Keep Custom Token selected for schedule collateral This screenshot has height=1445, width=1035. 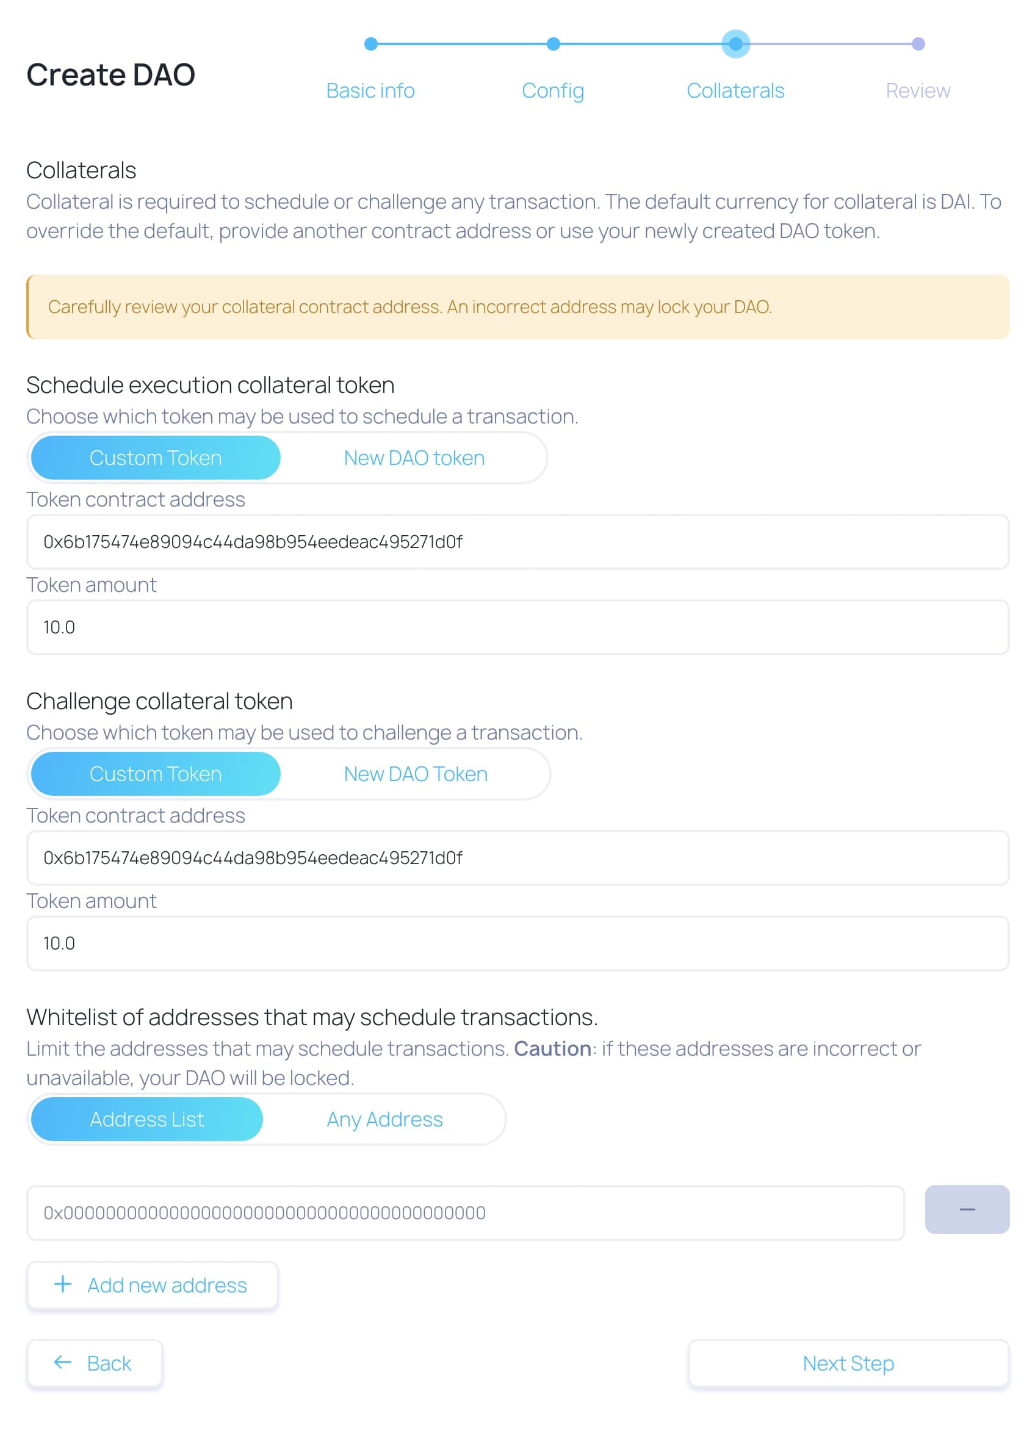pyautogui.click(x=156, y=458)
